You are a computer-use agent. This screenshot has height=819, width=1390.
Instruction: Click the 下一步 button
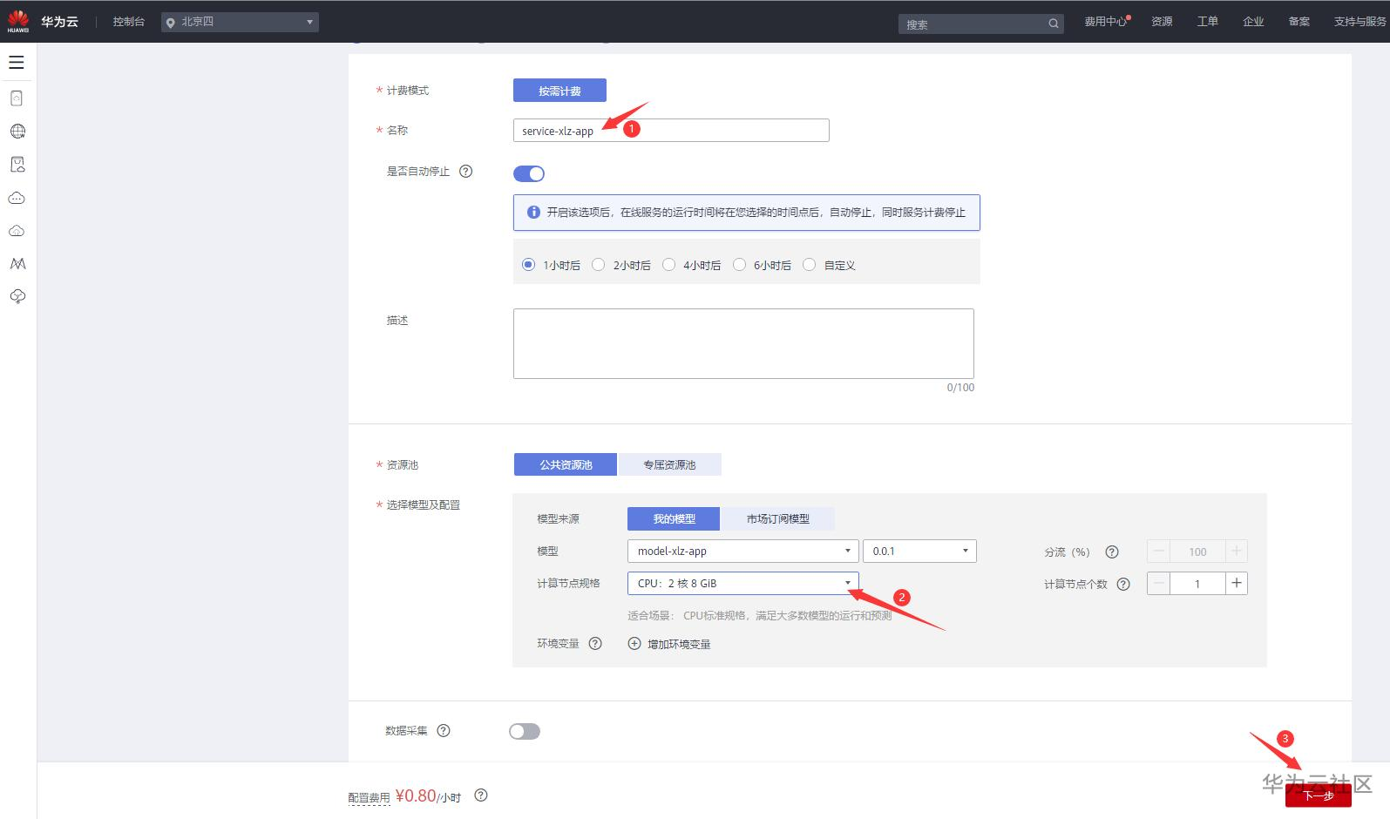pyautogui.click(x=1319, y=795)
